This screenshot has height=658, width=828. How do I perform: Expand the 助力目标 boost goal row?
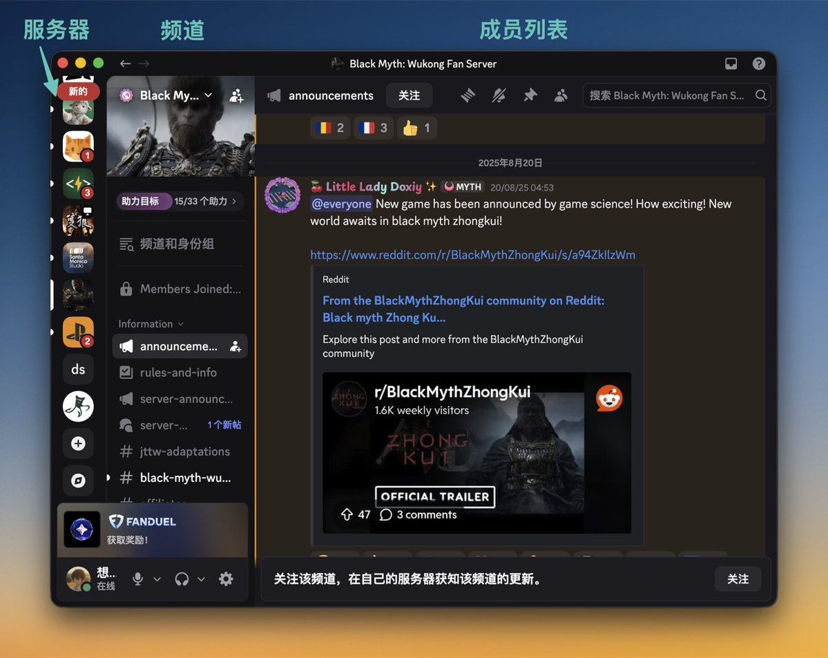pyautogui.click(x=180, y=201)
